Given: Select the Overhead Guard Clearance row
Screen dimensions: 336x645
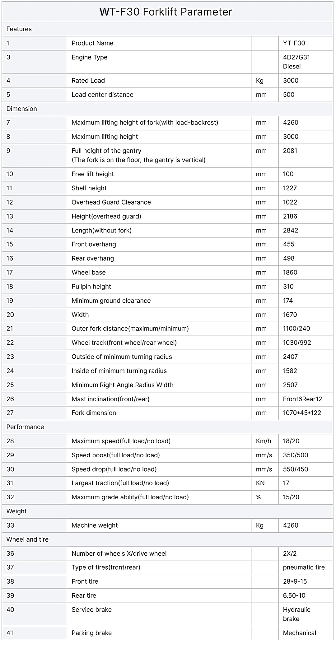Looking at the screenshot, I should [167, 202].
